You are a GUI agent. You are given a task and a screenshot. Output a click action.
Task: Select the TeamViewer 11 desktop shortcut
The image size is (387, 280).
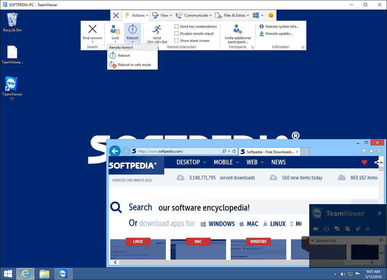coord(12,89)
